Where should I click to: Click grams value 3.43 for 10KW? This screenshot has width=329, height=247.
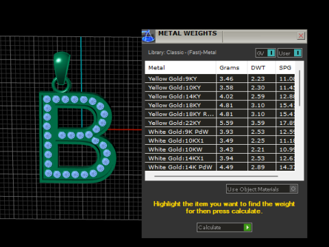pos(226,150)
